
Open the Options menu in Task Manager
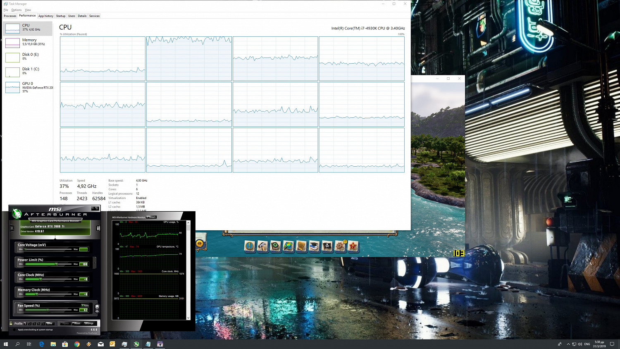(x=17, y=10)
